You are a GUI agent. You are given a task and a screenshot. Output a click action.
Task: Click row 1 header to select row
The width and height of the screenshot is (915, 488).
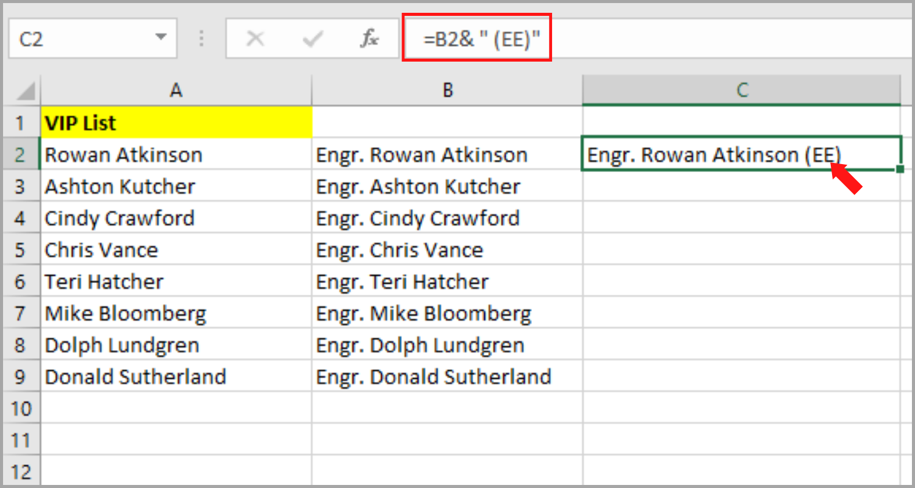coord(21,123)
